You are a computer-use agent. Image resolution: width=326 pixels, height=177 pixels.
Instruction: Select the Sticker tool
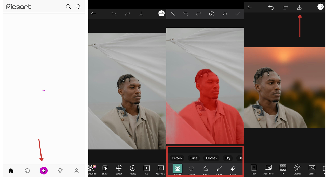tap(105, 169)
